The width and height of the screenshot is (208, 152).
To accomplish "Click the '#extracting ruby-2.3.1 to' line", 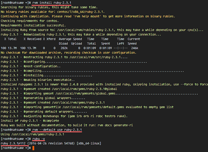I will pyautogui.click(x=64, y=57).
